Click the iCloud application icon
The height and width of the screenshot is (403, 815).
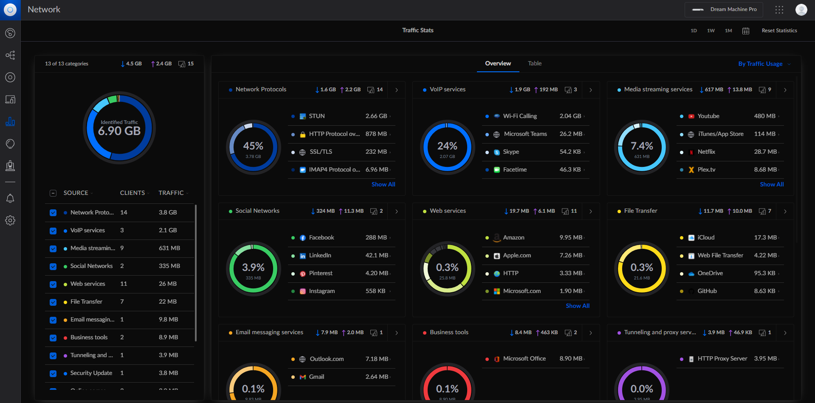pos(691,238)
